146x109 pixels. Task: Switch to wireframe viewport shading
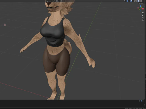coord(137,1)
